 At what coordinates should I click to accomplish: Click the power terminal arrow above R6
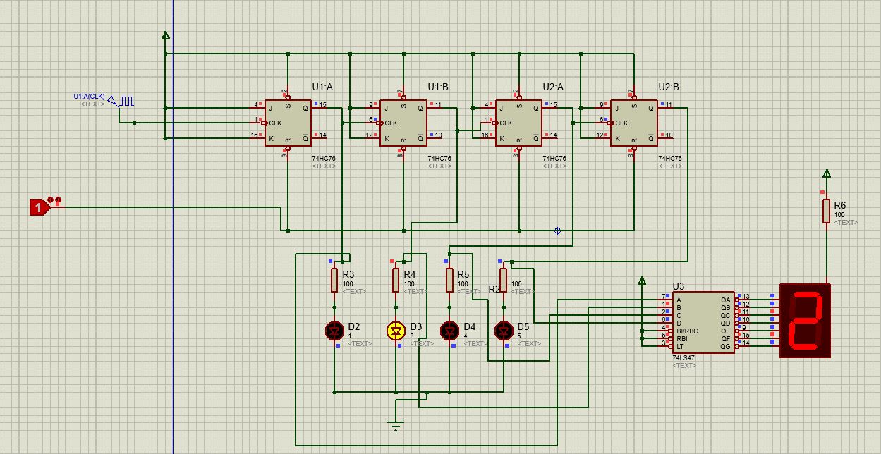click(x=827, y=173)
